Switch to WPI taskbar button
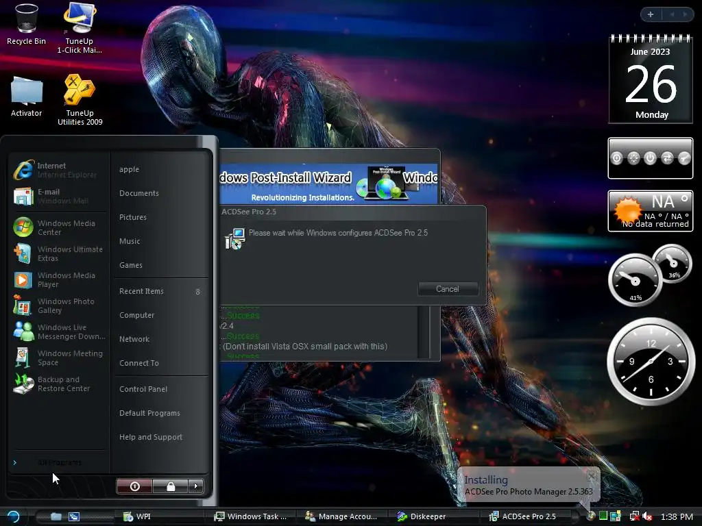The width and height of the screenshot is (702, 526). 161,516
